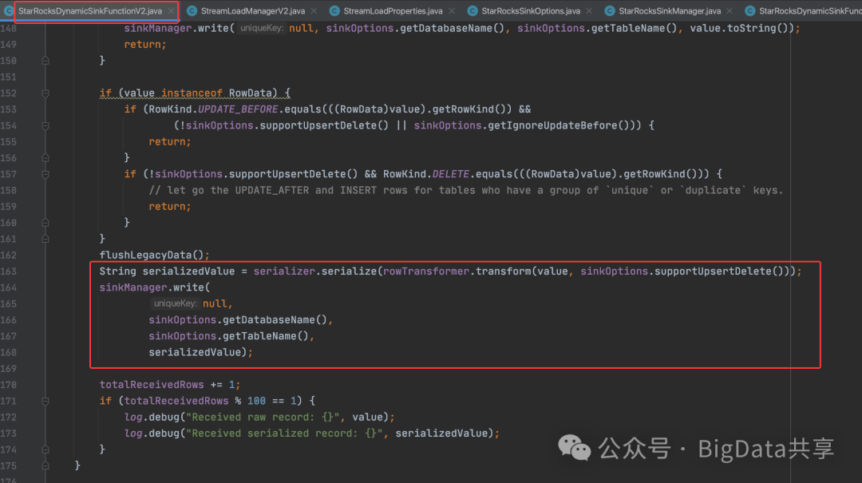The height and width of the screenshot is (483, 862).
Task: Click getDatabaseName() on line 166
Action: (x=275, y=320)
